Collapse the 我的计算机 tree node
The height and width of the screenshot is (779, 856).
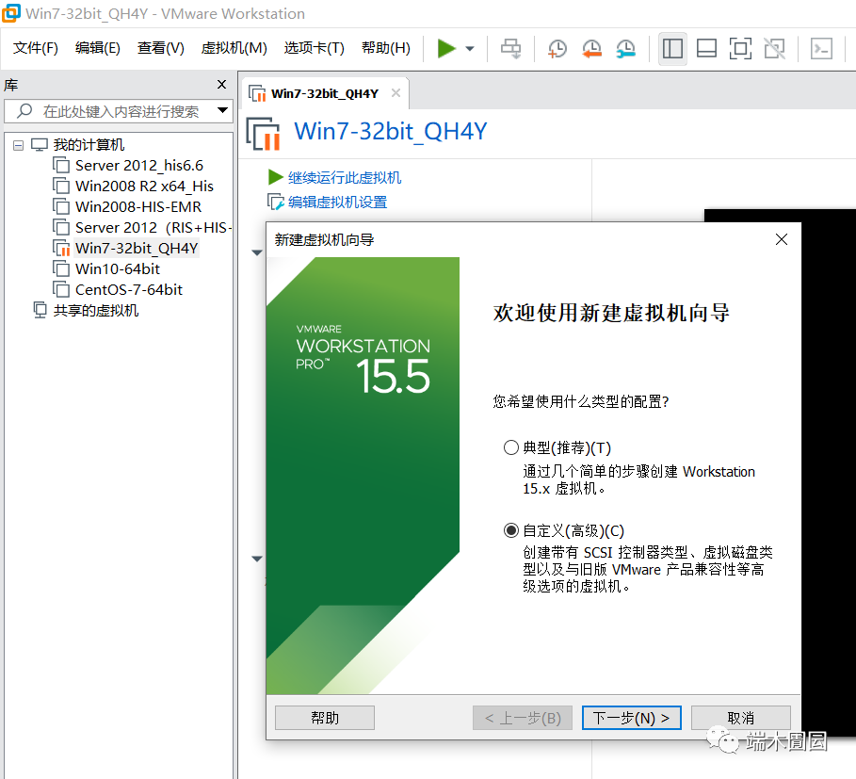19,145
